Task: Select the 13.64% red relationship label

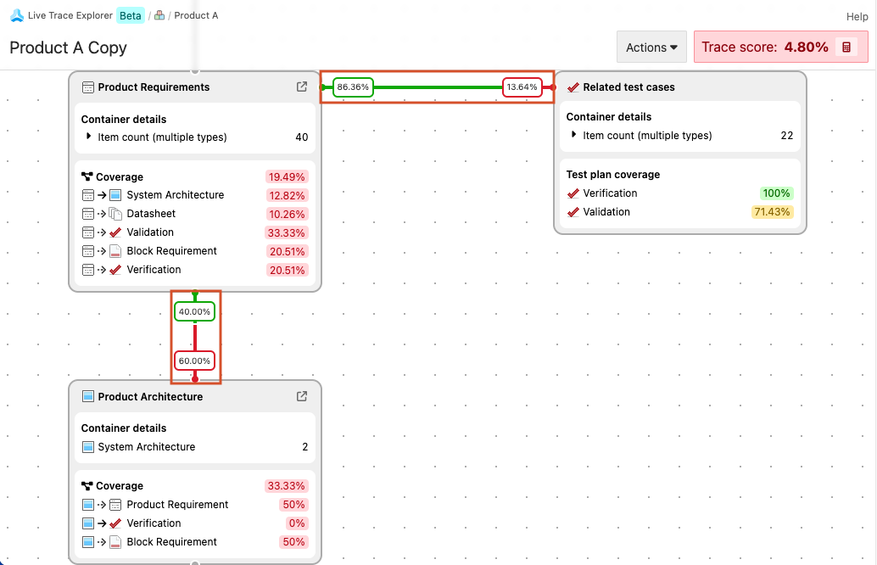Action: point(522,87)
